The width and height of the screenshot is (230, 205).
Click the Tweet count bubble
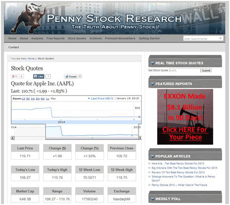coord(80,76)
